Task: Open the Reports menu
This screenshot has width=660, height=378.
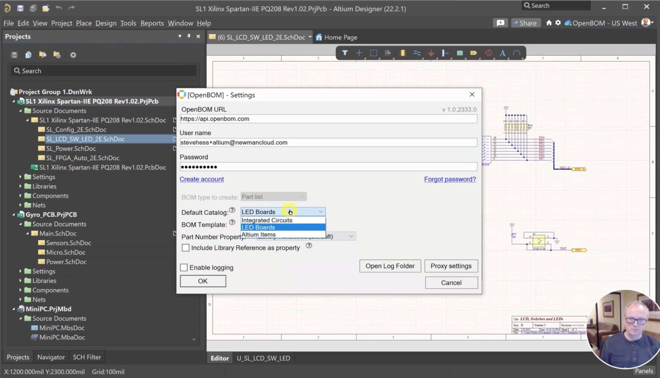Action: tap(152, 23)
